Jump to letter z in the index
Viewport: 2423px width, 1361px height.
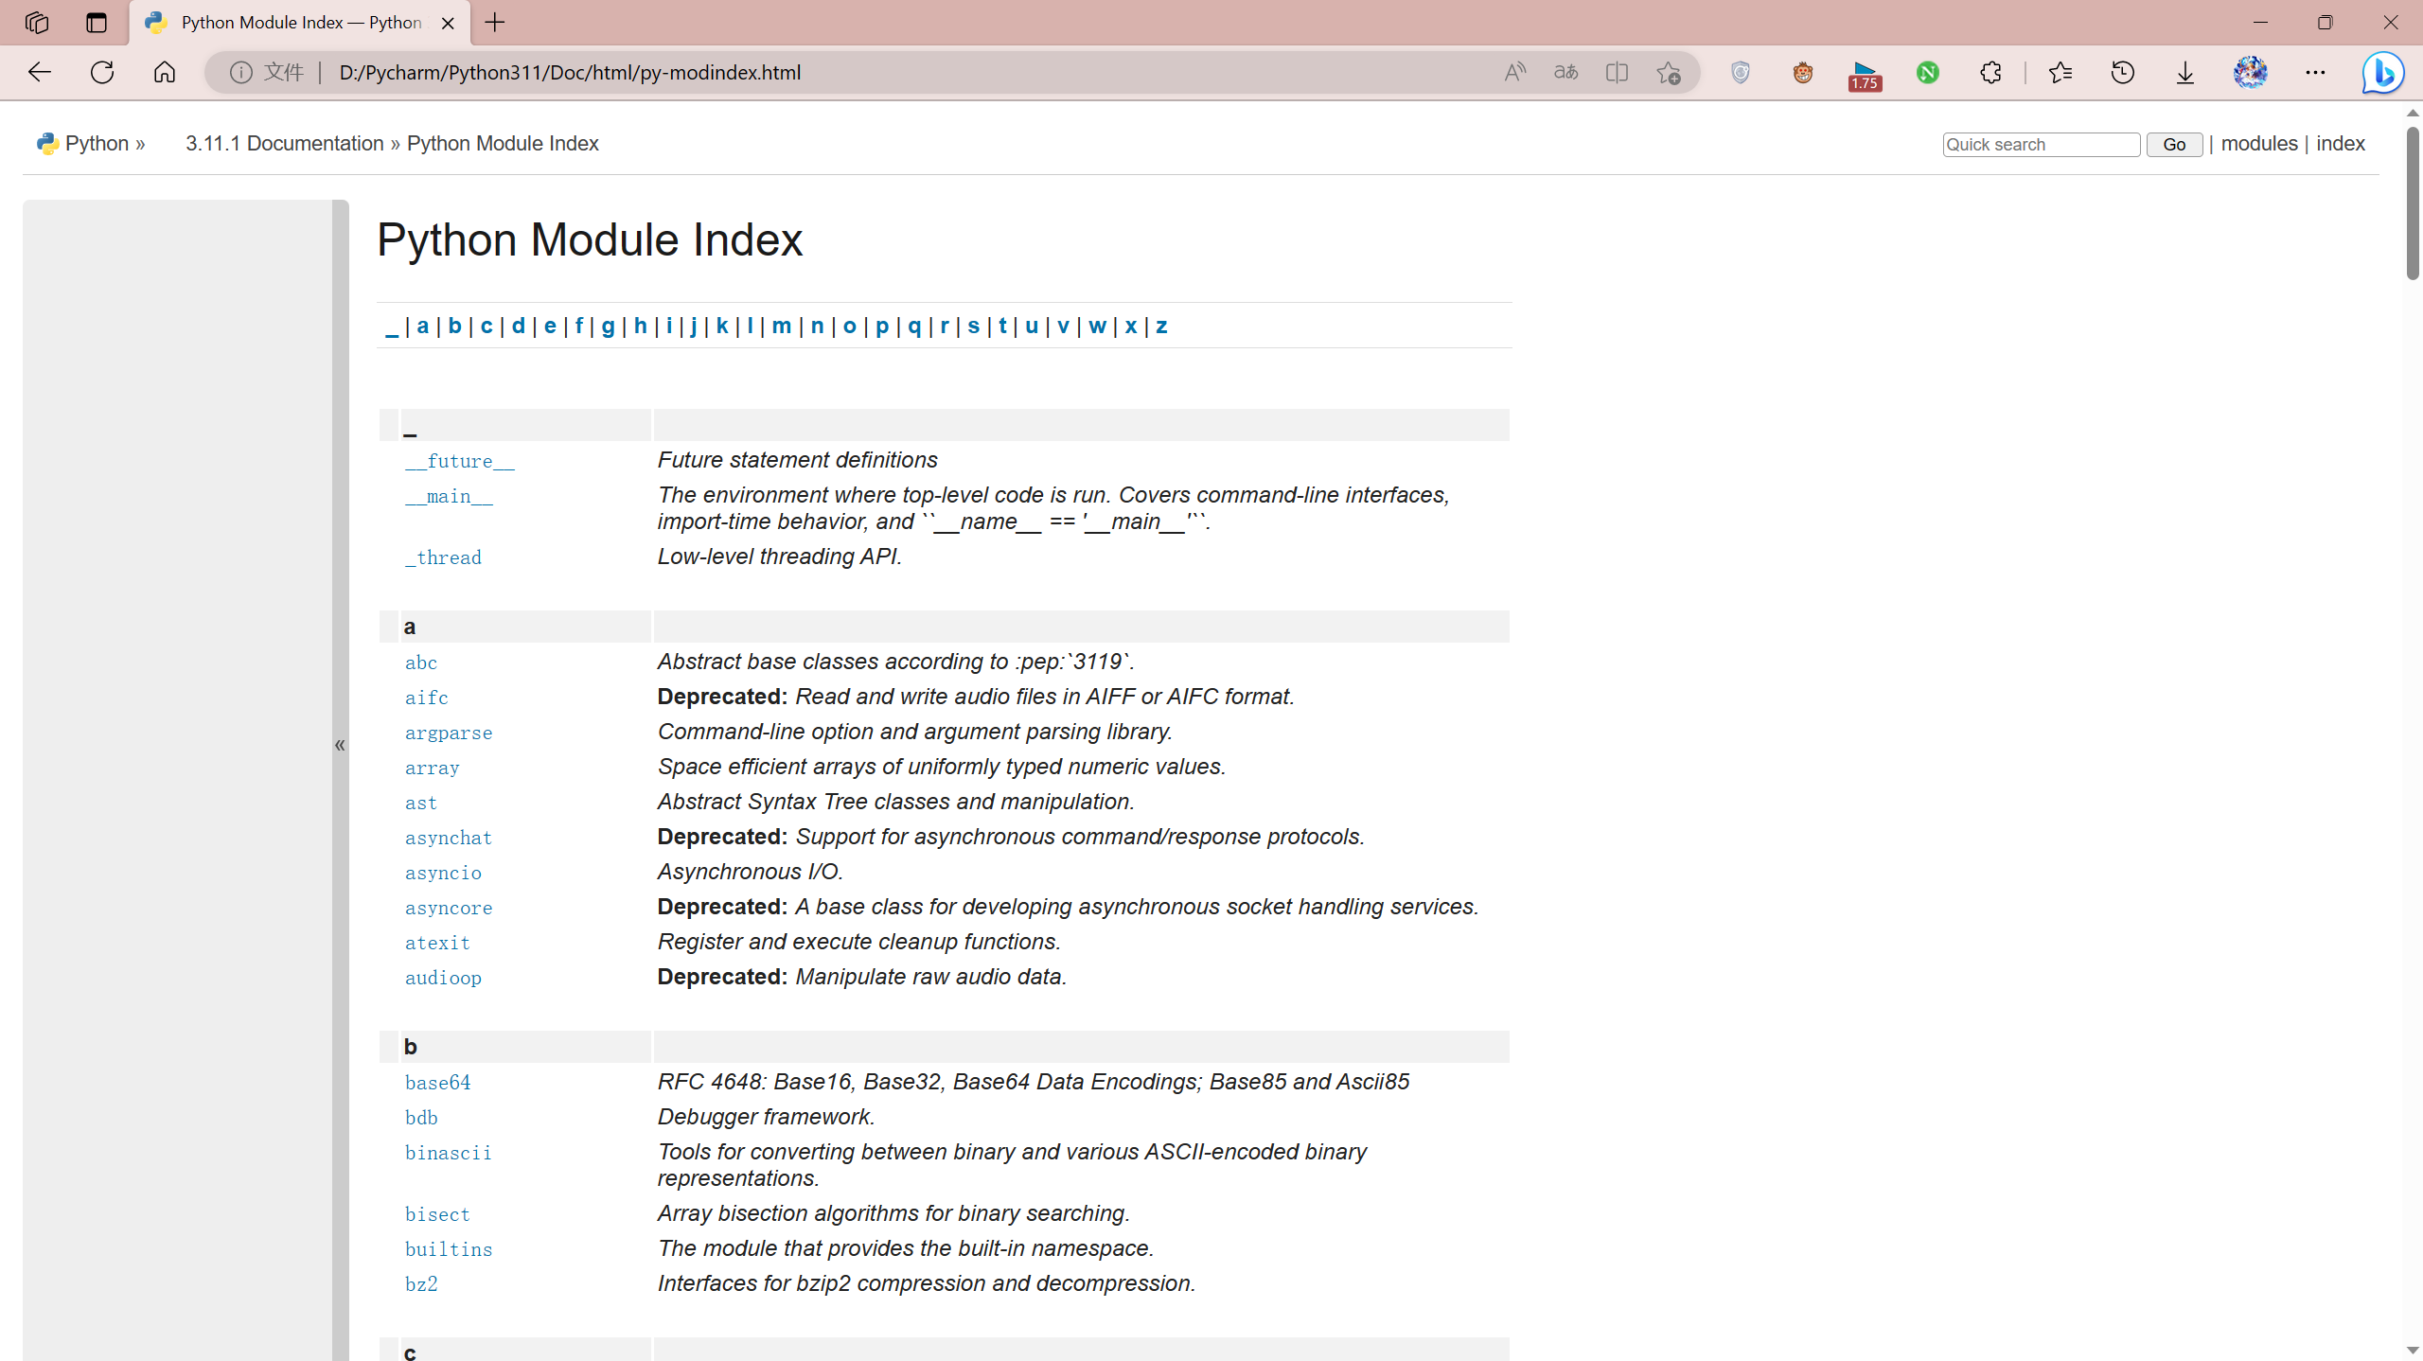click(1161, 326)
